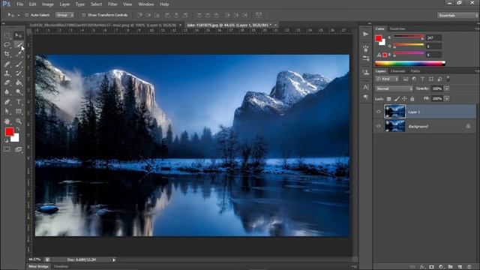This screenshot has height=270, width=480.
Task: Open the Filter menu
Action: (112, 4)
